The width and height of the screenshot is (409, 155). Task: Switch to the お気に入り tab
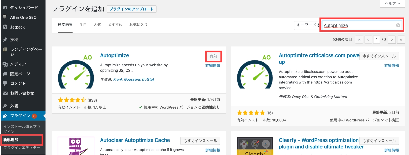coord(138,25)
